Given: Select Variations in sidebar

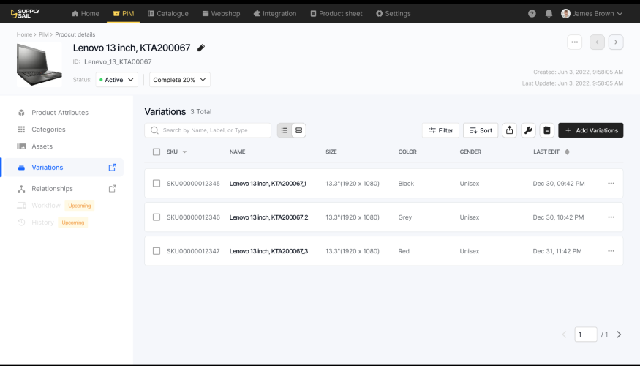Looking at the screenshot, I should tap(62, 168).
